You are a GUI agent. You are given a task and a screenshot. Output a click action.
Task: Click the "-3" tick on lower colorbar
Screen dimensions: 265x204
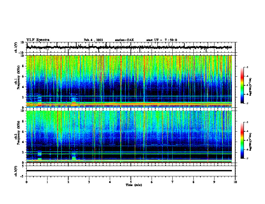[x=247, y=122]
